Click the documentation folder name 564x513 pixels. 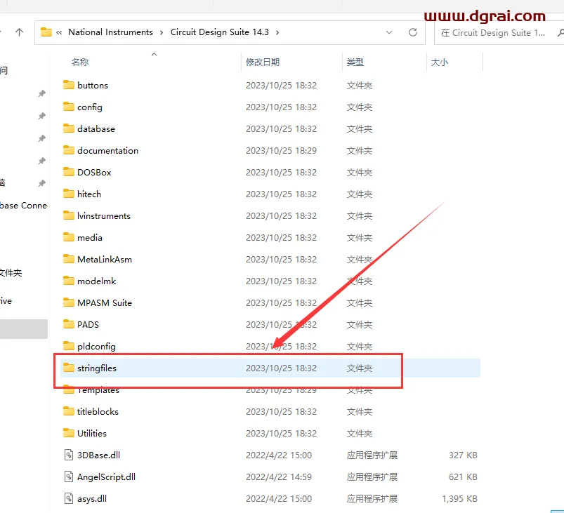[107, 150]
